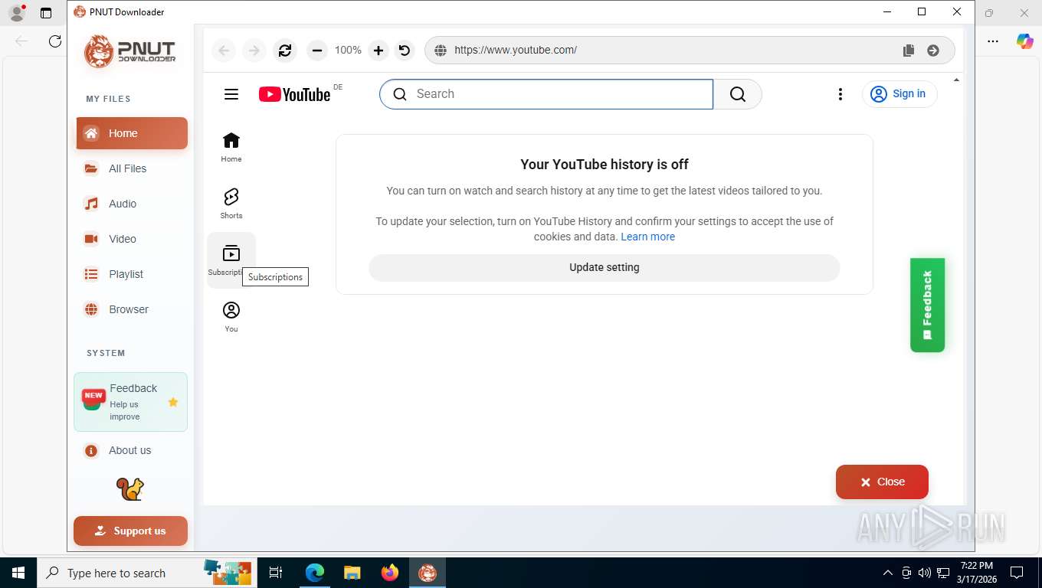Show hidden tray icons chevron
Image resolution: width=1042 pixels, height=588 pixels.
[888, 573]
